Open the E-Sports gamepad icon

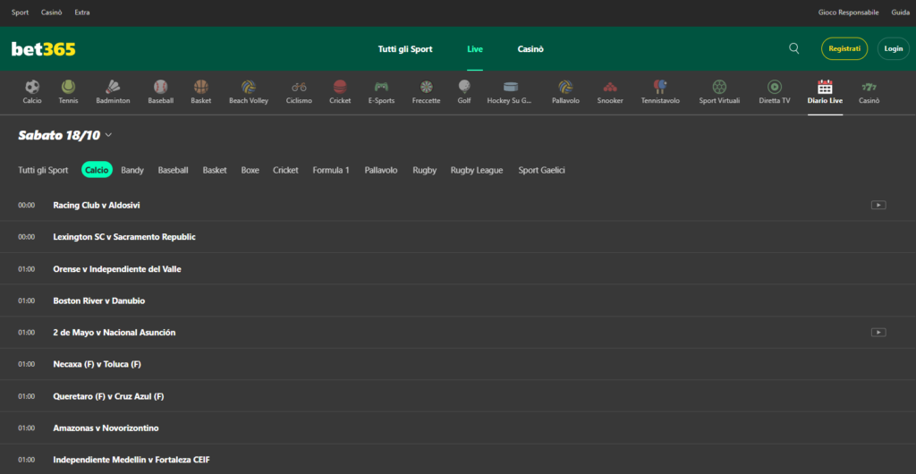tap(381, 88)
